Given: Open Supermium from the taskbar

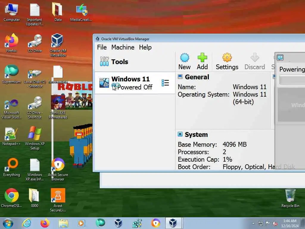Looking at the screenshot, I should 100,223.
